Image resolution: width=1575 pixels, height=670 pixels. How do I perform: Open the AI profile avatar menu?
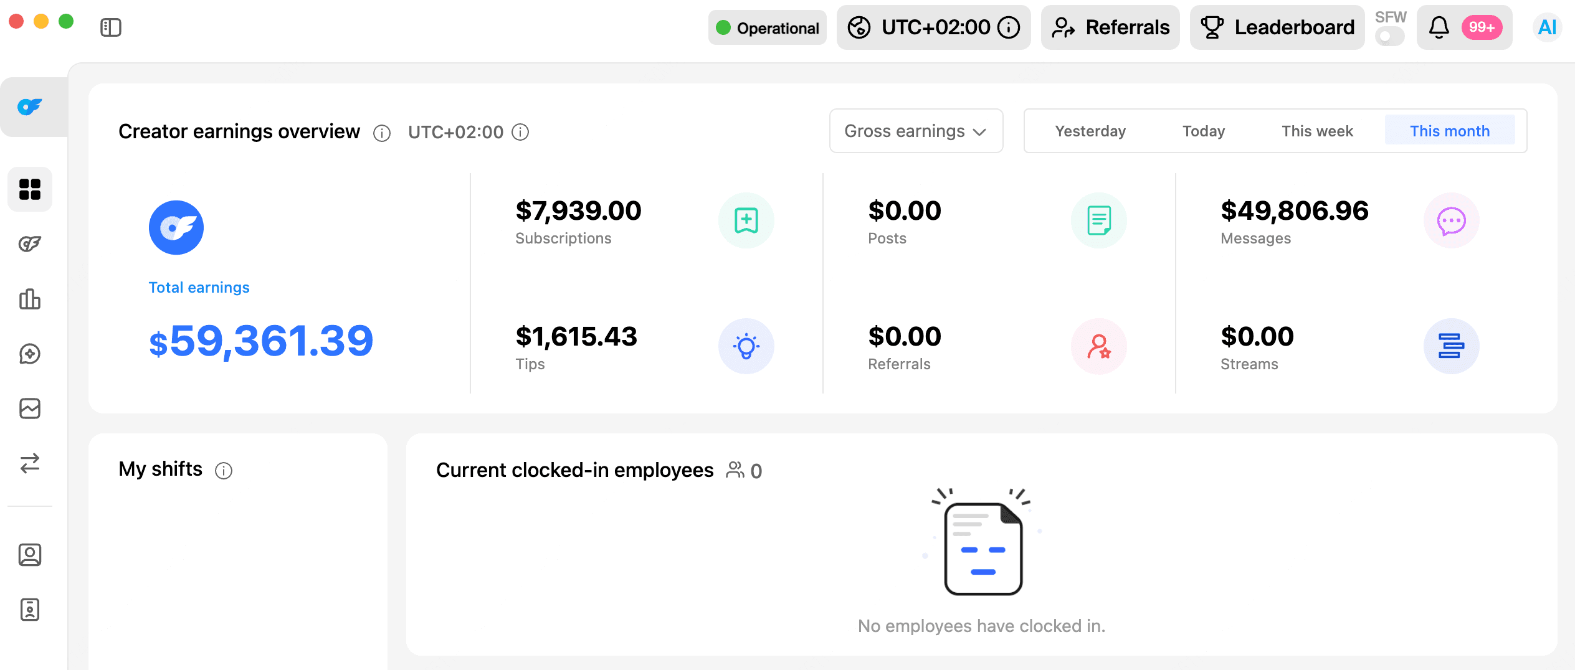pyautogui.click(x=1547, y=27)
